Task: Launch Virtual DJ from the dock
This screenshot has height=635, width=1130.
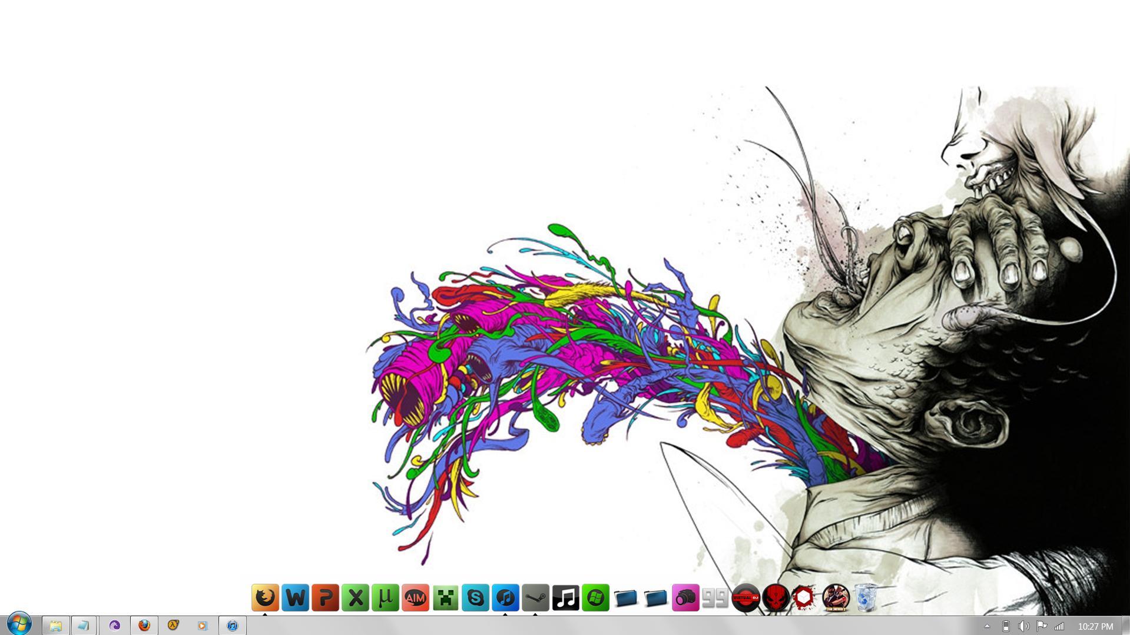Action: pyautogui.click(x=745, y=598)
